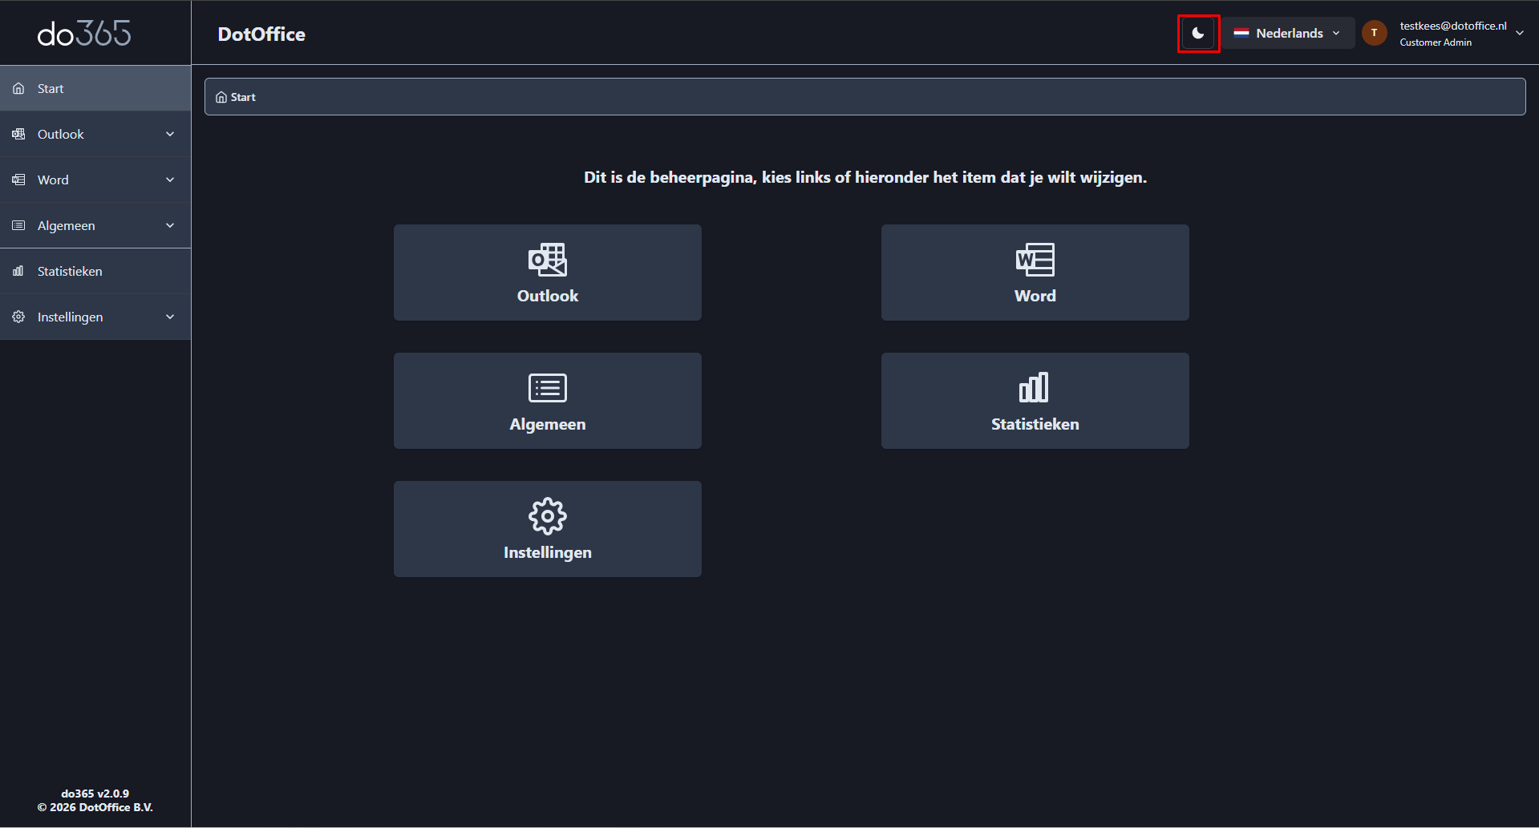Open the Nederlands language dropdown
Image resolution: width=1539 pixels, height=828 pixels.
1288,34
